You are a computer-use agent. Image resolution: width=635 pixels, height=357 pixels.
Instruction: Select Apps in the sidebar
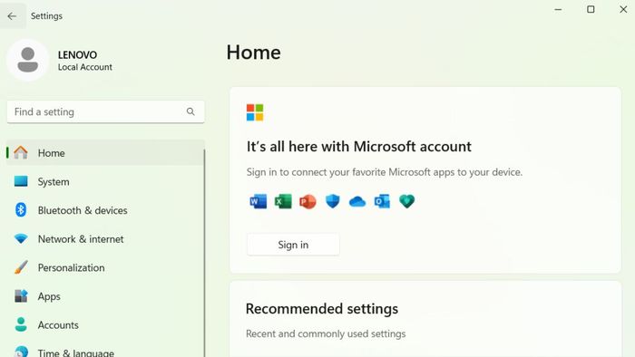click(x=105, y=296)
